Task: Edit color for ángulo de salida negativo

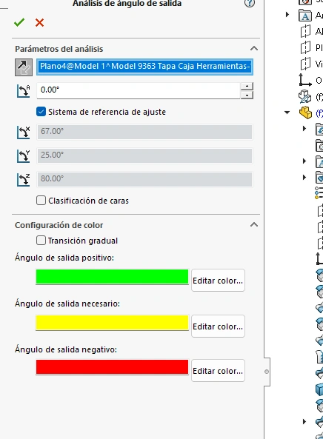Action: pyautogui.click(x=218, y=370)
